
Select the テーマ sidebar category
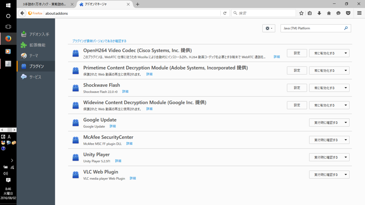(36, 56)
